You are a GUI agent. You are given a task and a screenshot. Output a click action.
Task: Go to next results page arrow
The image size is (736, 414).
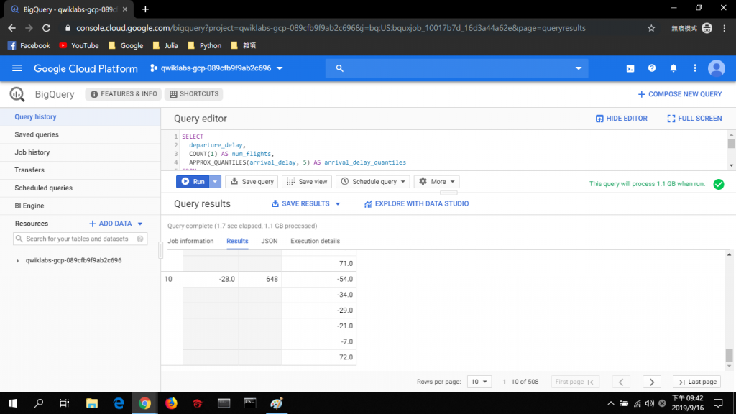click(651, 382)
